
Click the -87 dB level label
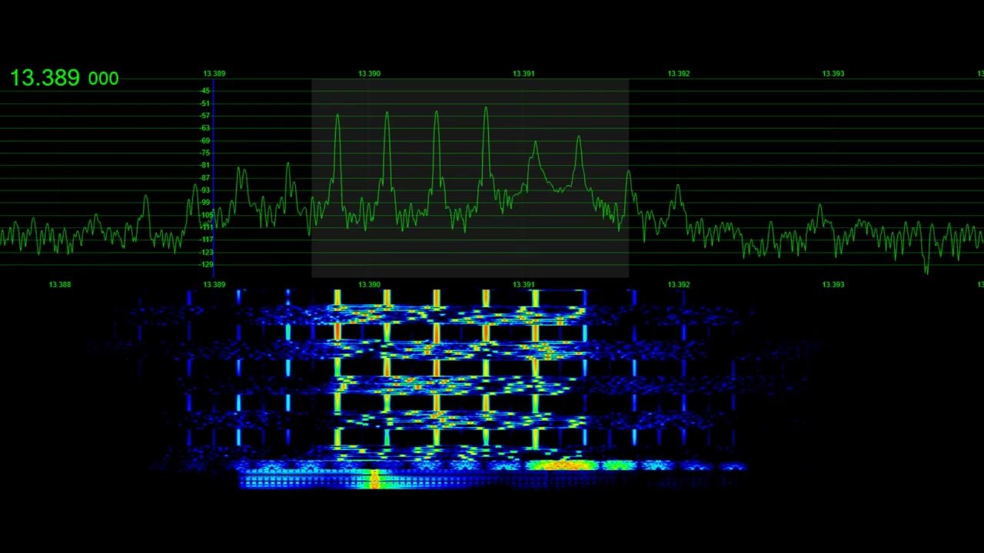click(x=205, y=177)
